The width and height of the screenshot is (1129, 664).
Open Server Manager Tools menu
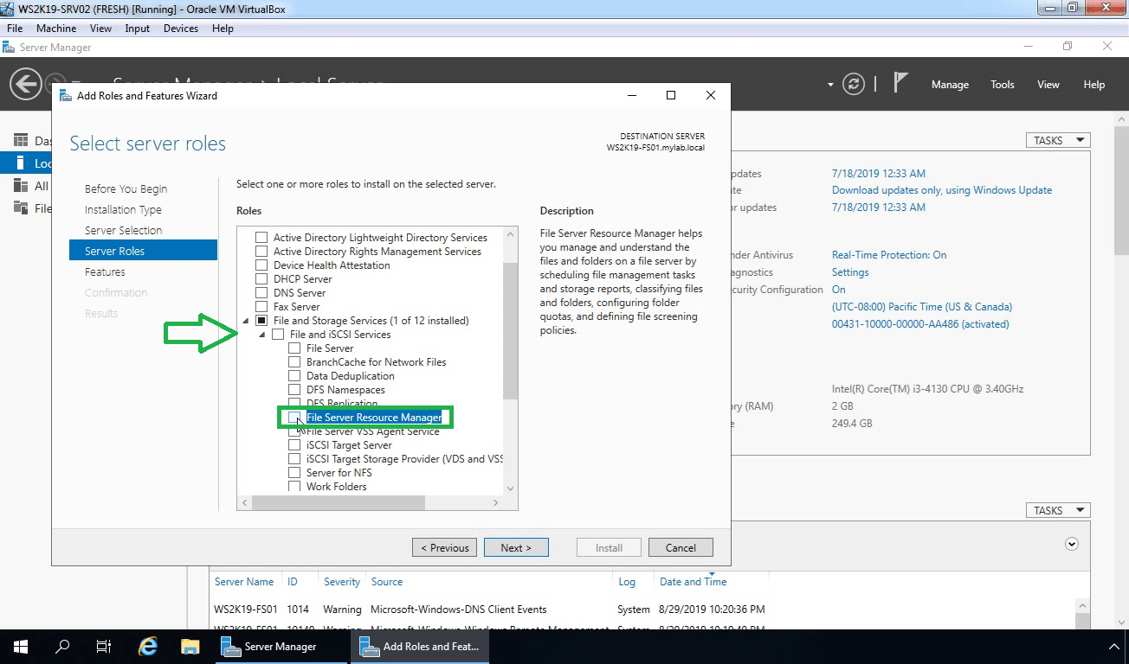[1003, 85]
